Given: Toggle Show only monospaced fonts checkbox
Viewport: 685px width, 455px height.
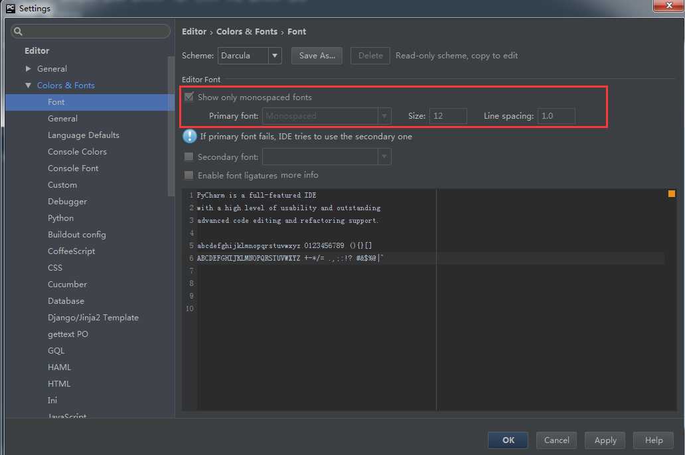Looking at the screenshot, I should pyautogui.click(x=189, y=97).
